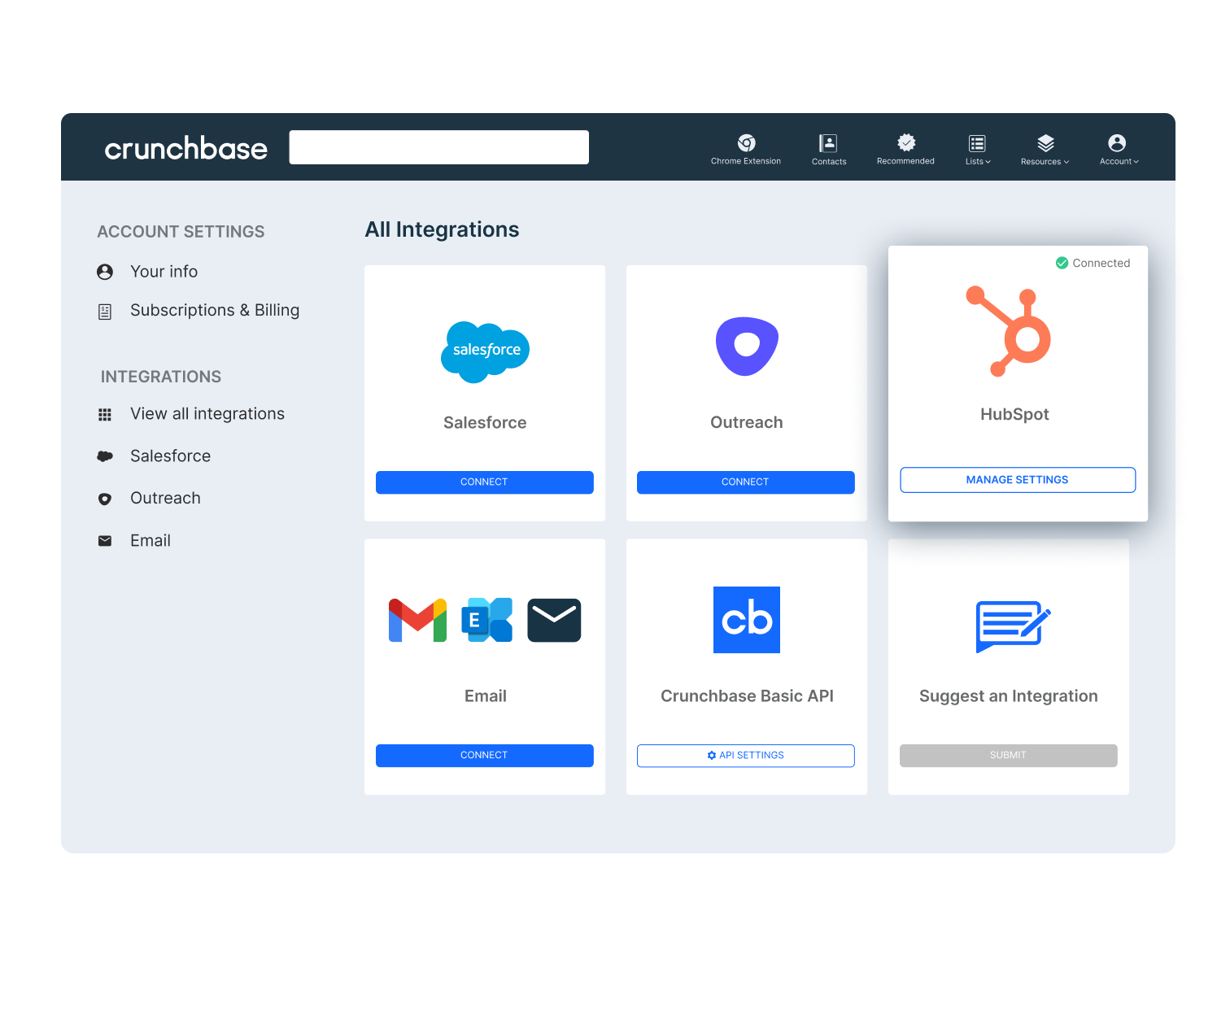Click the search input field in header
The width and height of the screenshot is (1230, 1025).
(439, 147)
